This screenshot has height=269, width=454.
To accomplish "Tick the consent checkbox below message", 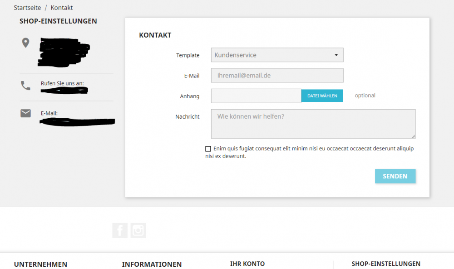I will pyautogui.click(x=208, y=149).
